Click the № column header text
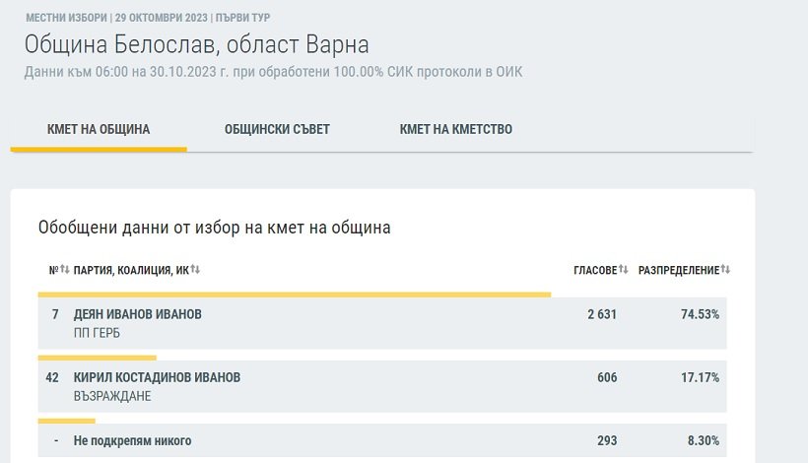This screenshot has height=463, width=808. click(53, 270)
